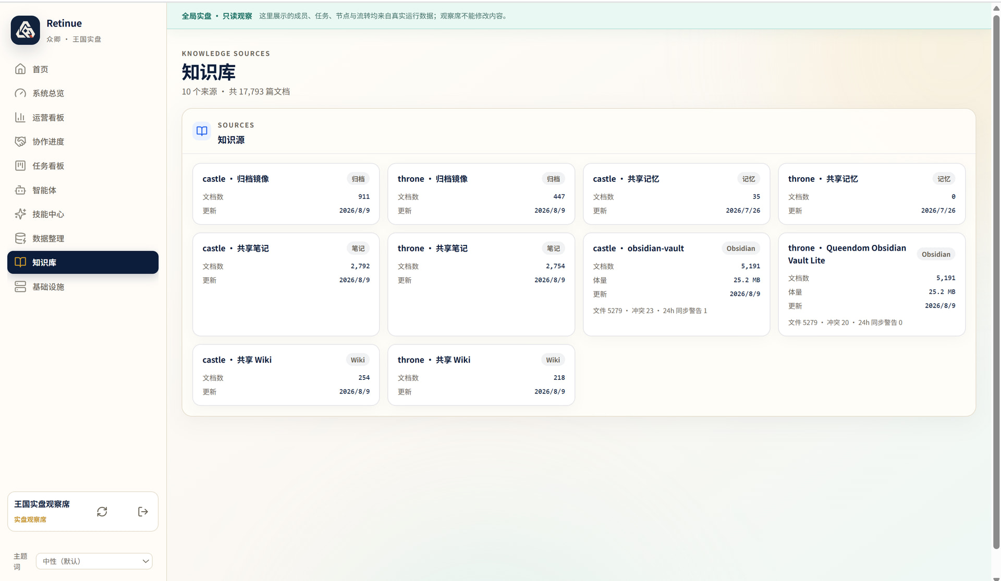Select the castle 共享记忆 card title

pyautogui.click(x=626, y=179)
